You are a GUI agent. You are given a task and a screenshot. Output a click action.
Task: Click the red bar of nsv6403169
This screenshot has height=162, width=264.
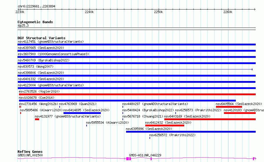[210, 119]
